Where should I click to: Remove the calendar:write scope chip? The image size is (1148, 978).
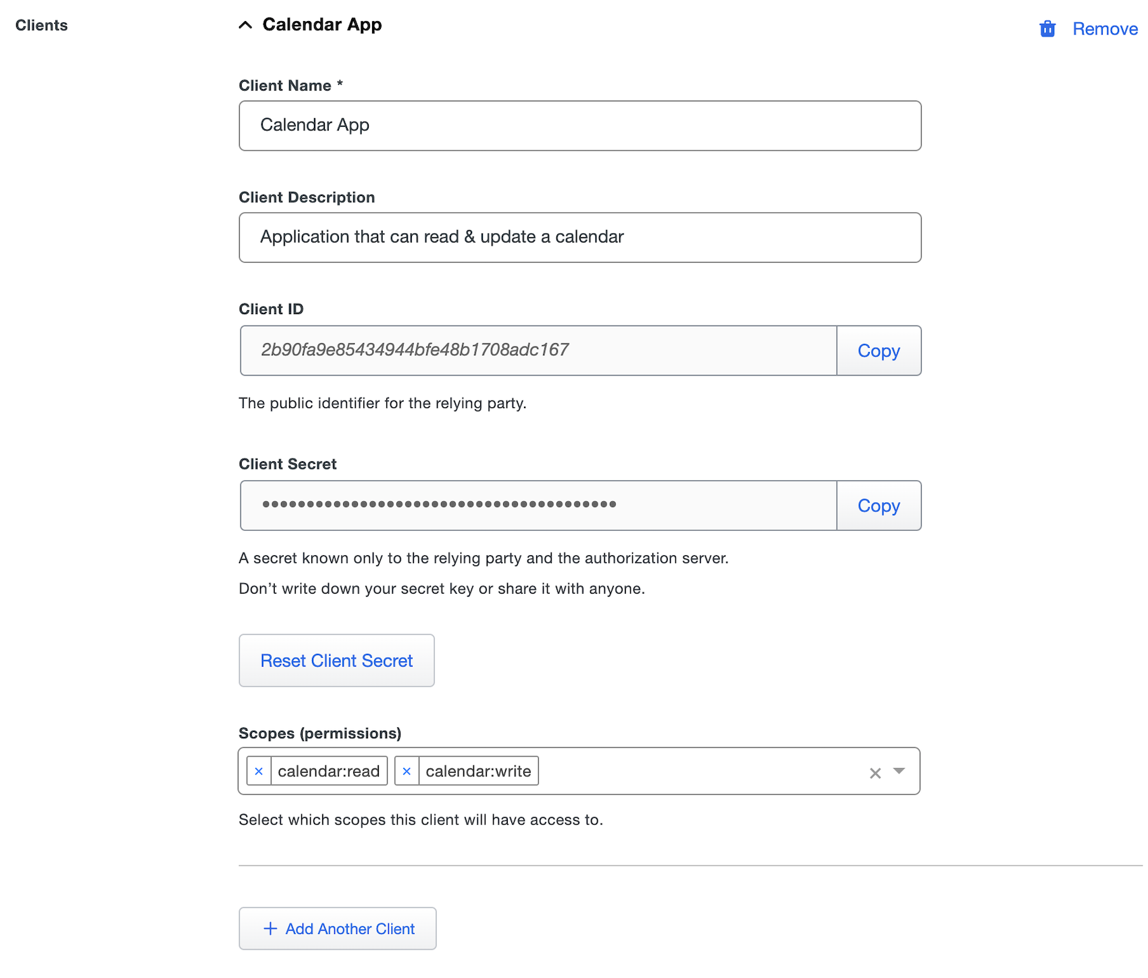[407, 771]
